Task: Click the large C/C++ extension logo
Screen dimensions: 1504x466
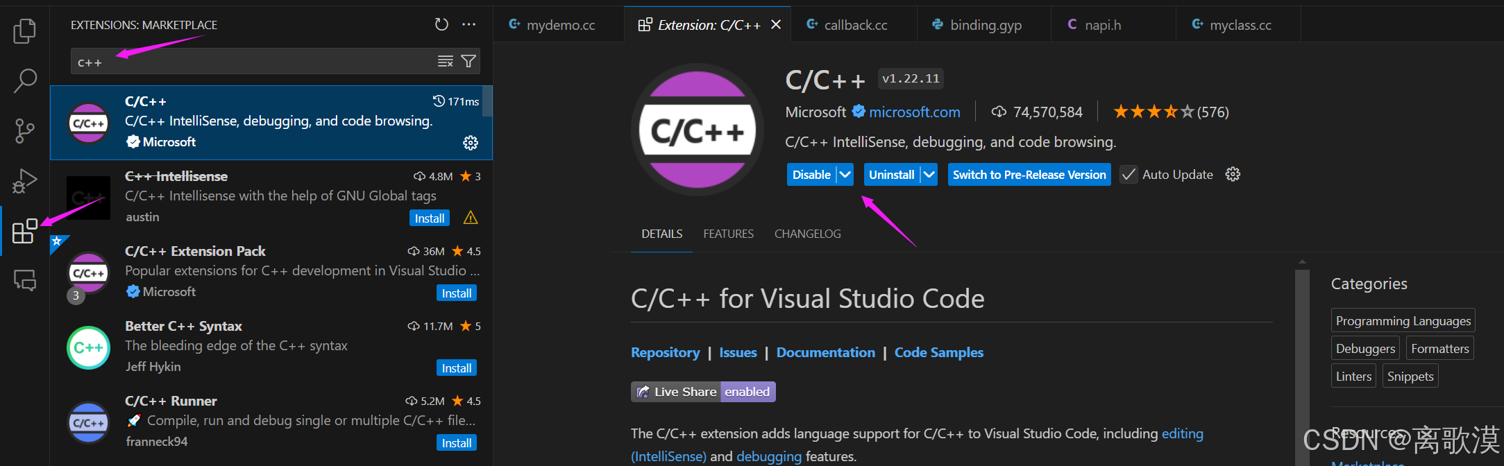Action: click(x=697, y=130)
